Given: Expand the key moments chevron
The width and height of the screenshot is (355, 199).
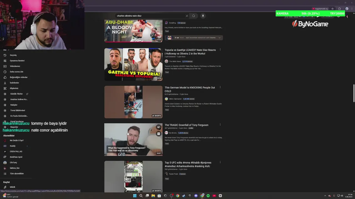Looking at the screenshot, I should coord(219,38).
